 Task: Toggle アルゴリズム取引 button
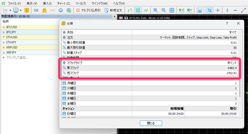[x=88, y=10]
